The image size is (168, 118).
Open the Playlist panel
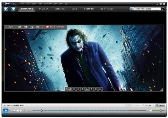pos(160,105)
